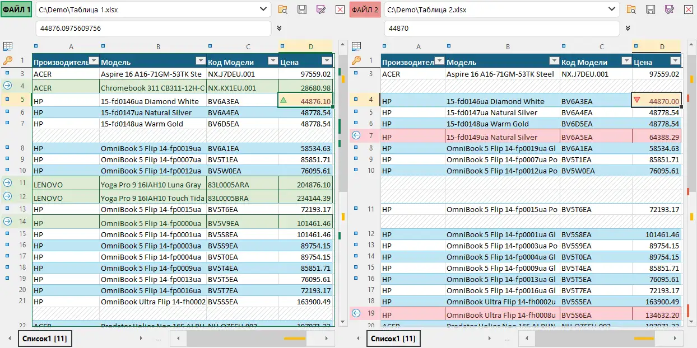The image size is (697, 348).
Task: Select File 2 cell 15-fd0149ua Natural Silver
Action: click(503, 137)
